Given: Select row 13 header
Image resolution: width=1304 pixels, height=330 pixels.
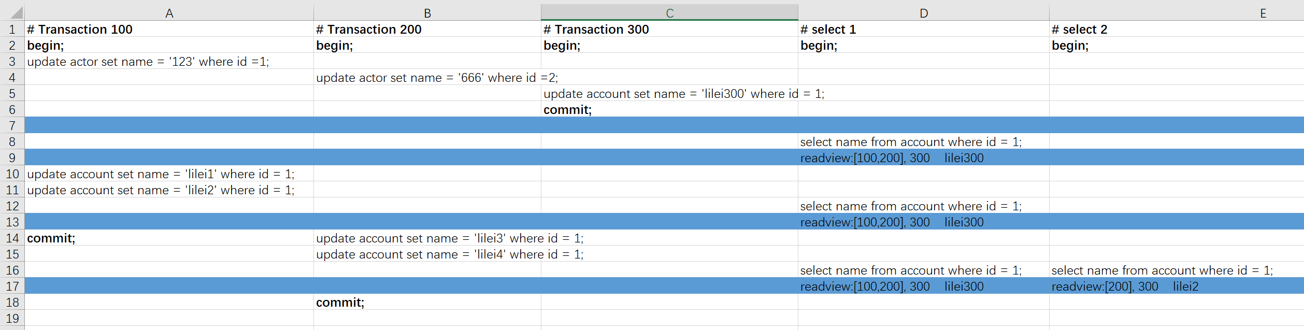Looking at the screenshot, I should click(12, 222).
